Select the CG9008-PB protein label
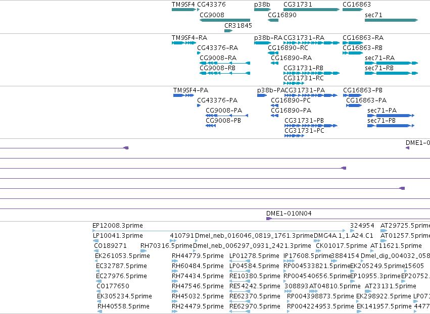Screen dimensions: 430x314 coord(223,121)
